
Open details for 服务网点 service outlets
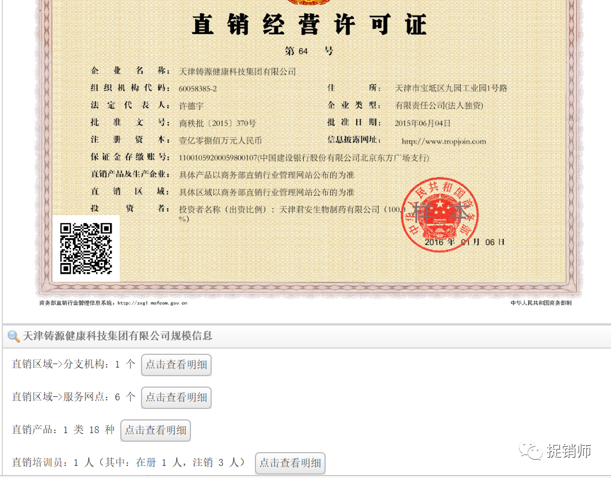point(176,397)
